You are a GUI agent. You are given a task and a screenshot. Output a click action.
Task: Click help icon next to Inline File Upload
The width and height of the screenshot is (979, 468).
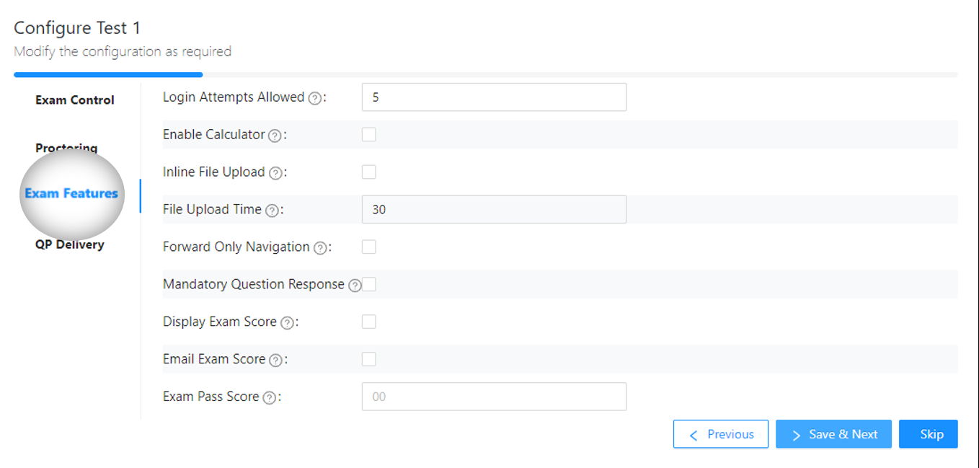[x=275, y=174]
